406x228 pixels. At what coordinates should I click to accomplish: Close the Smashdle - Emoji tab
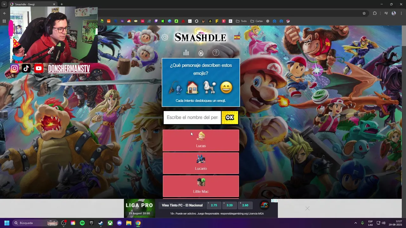(x=54, y=4)
